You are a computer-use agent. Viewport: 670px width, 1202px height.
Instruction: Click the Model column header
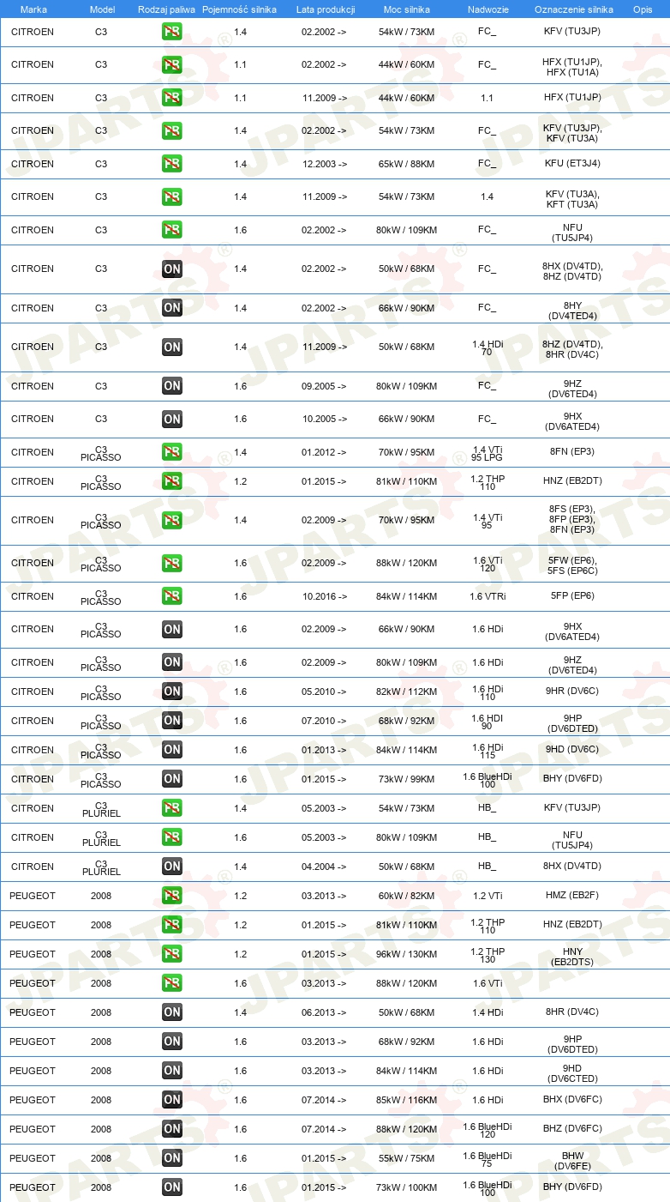(x=101, y=9)
